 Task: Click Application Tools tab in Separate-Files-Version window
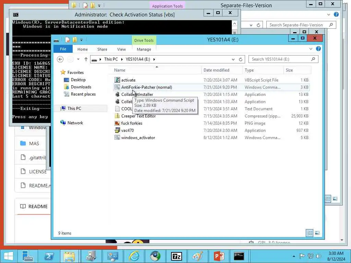coord(167,6)
